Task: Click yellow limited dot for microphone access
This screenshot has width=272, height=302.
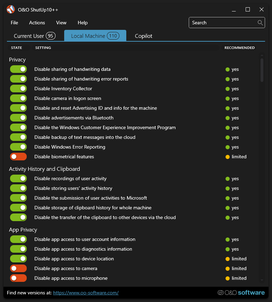Action: coord(228,278)
